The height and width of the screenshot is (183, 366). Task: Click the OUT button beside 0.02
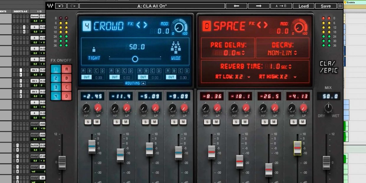(x=115, y=77)
